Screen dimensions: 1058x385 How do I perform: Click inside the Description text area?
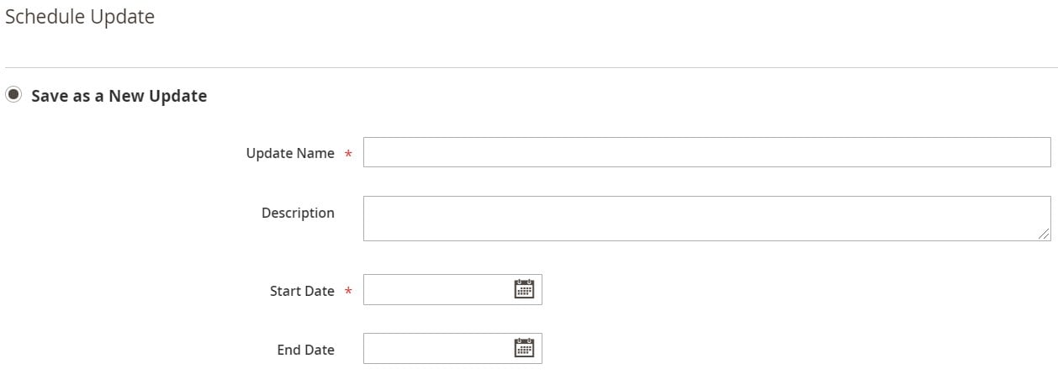(706, 219)
